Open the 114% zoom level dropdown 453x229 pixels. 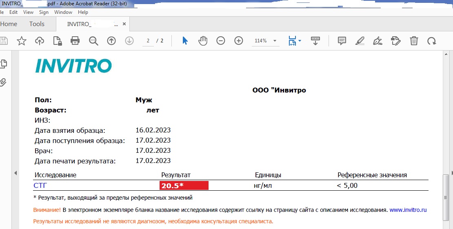pyautogui.click(x=275, y=41)
